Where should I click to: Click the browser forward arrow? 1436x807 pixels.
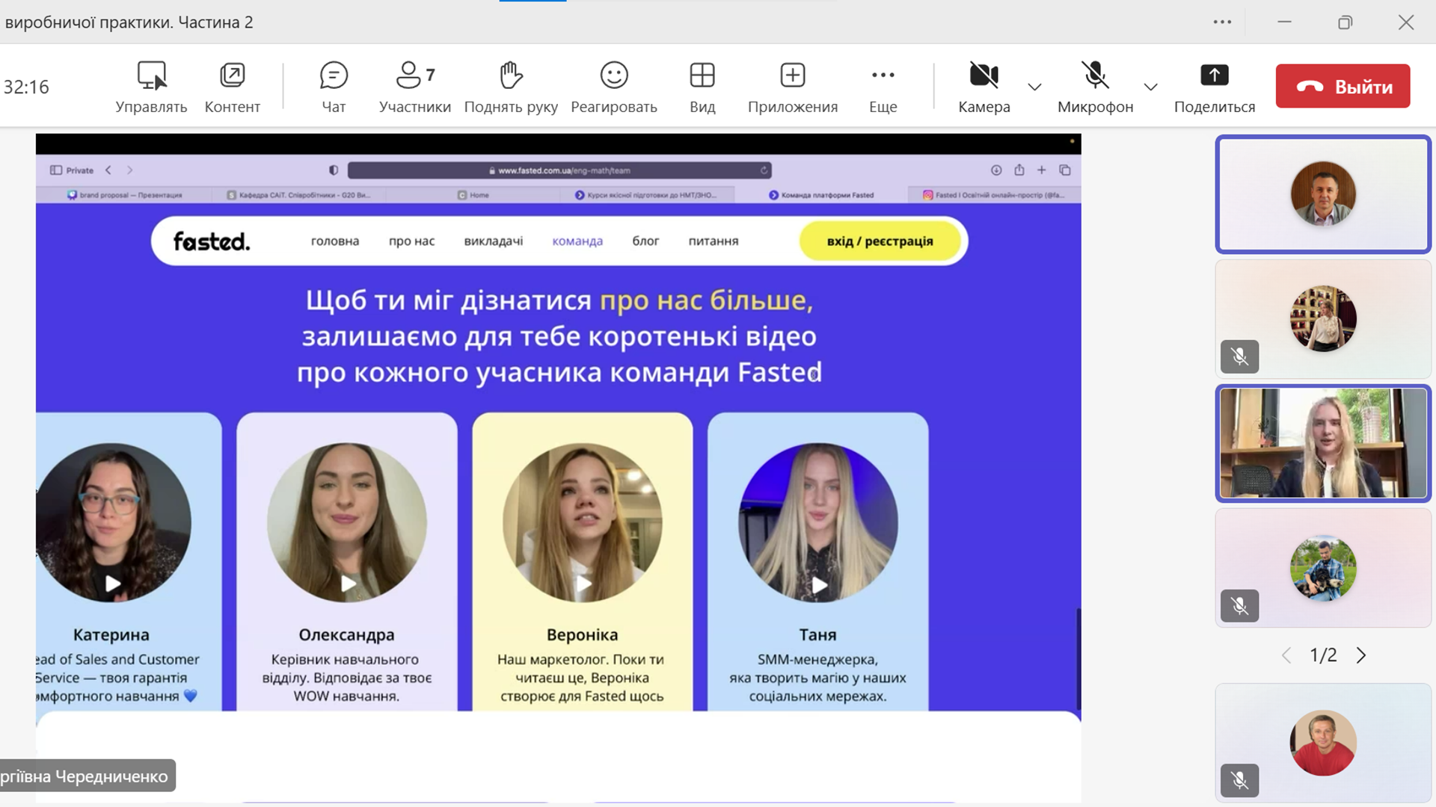(x=129, y=170)
